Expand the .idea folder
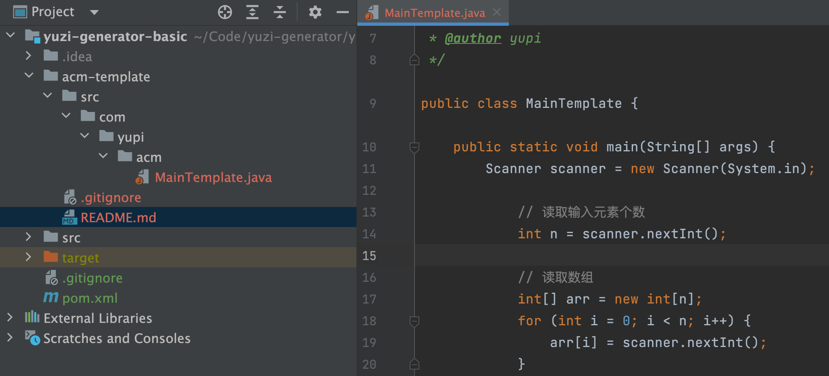 [x=29, y=56]
